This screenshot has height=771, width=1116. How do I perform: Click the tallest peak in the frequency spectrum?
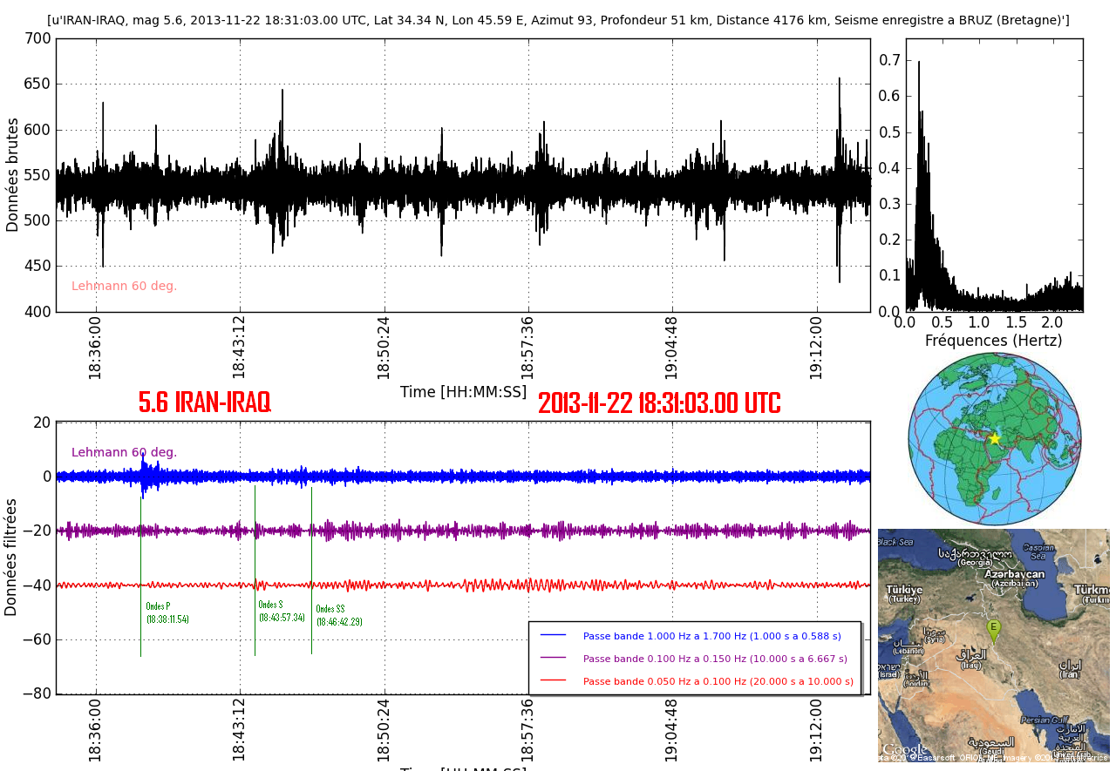tap(918, 63)
